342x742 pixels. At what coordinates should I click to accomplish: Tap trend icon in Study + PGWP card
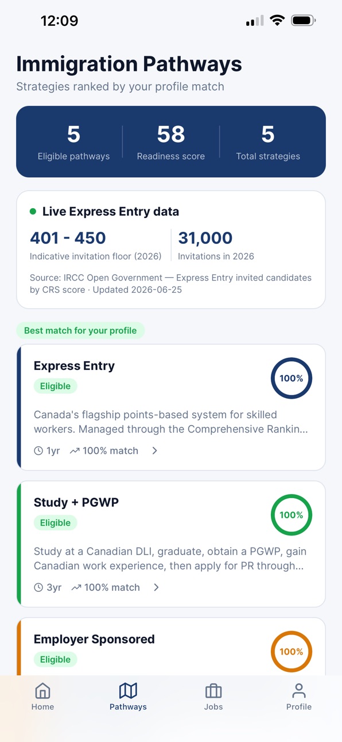click(76, 587)
